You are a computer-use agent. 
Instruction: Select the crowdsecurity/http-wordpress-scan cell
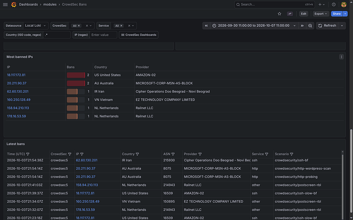click(303, 168)
